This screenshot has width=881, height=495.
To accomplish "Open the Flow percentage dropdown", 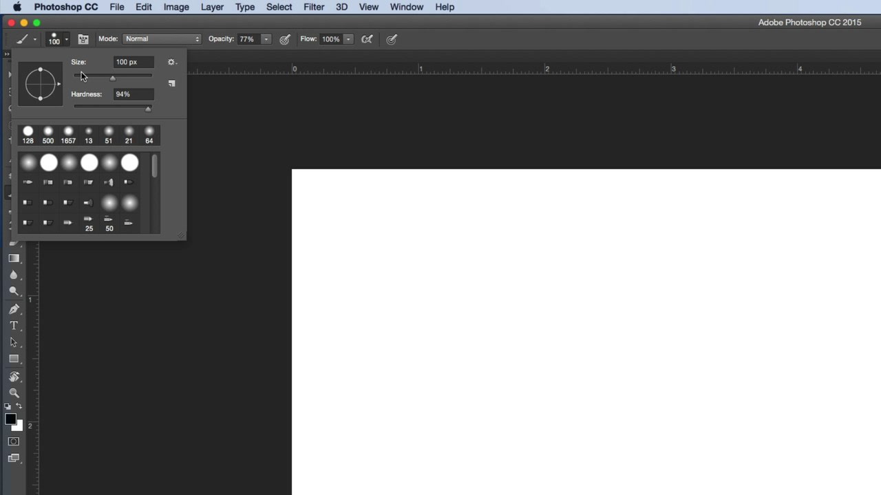I will 348,38.
